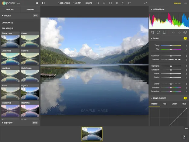Collapse the Looks section

[7, 15]
